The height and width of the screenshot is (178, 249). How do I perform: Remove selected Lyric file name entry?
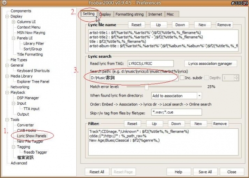(224, 25)
